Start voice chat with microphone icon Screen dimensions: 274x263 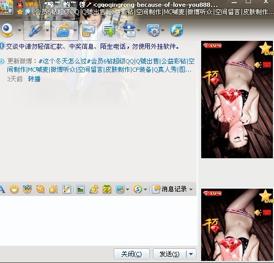coord(35,30)
